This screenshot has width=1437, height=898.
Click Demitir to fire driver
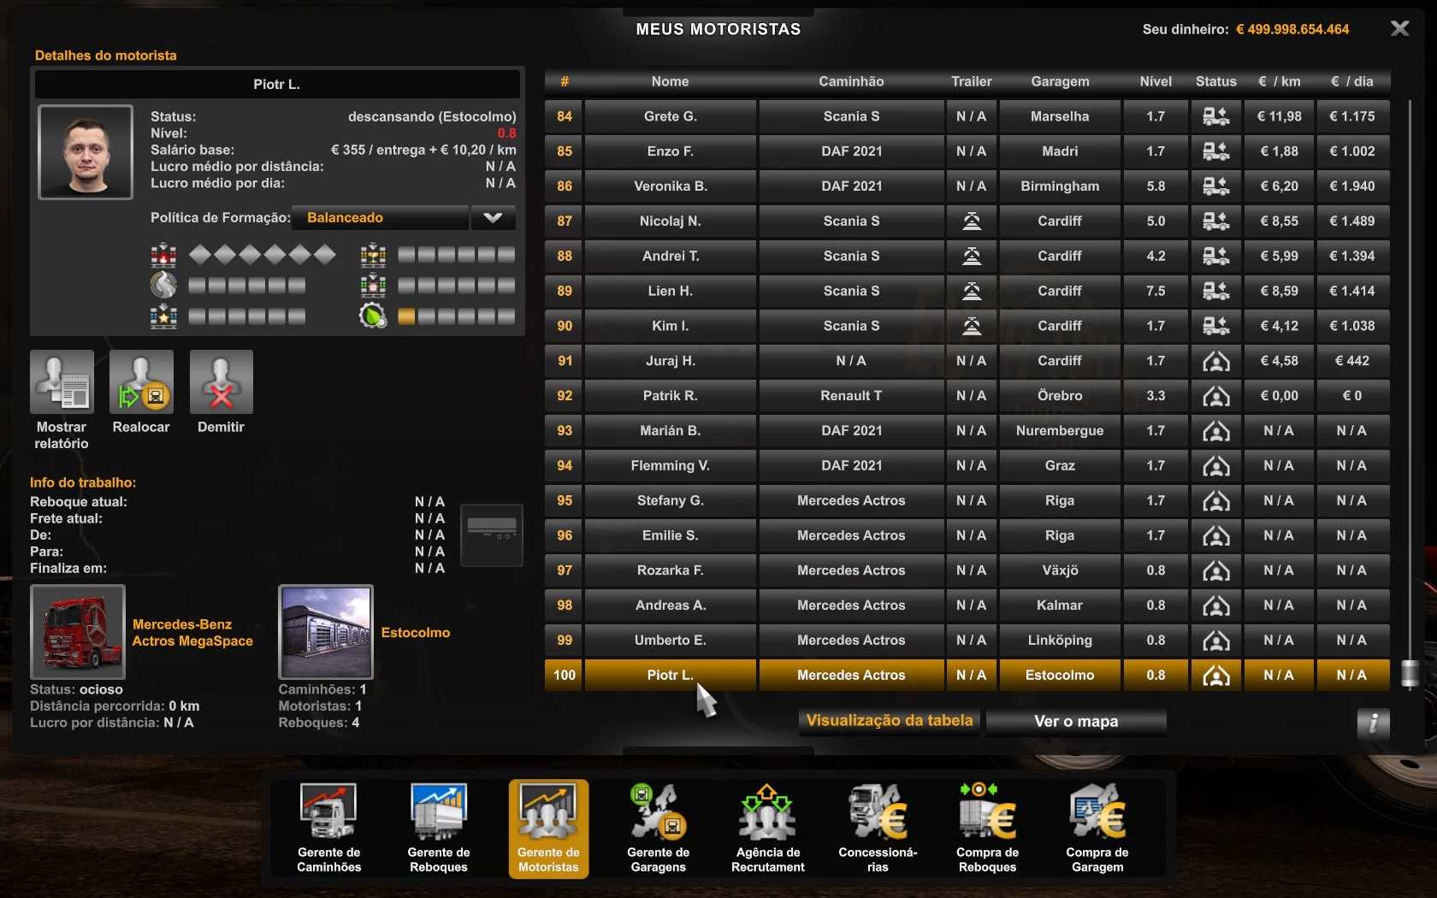[x=221, y=382]
